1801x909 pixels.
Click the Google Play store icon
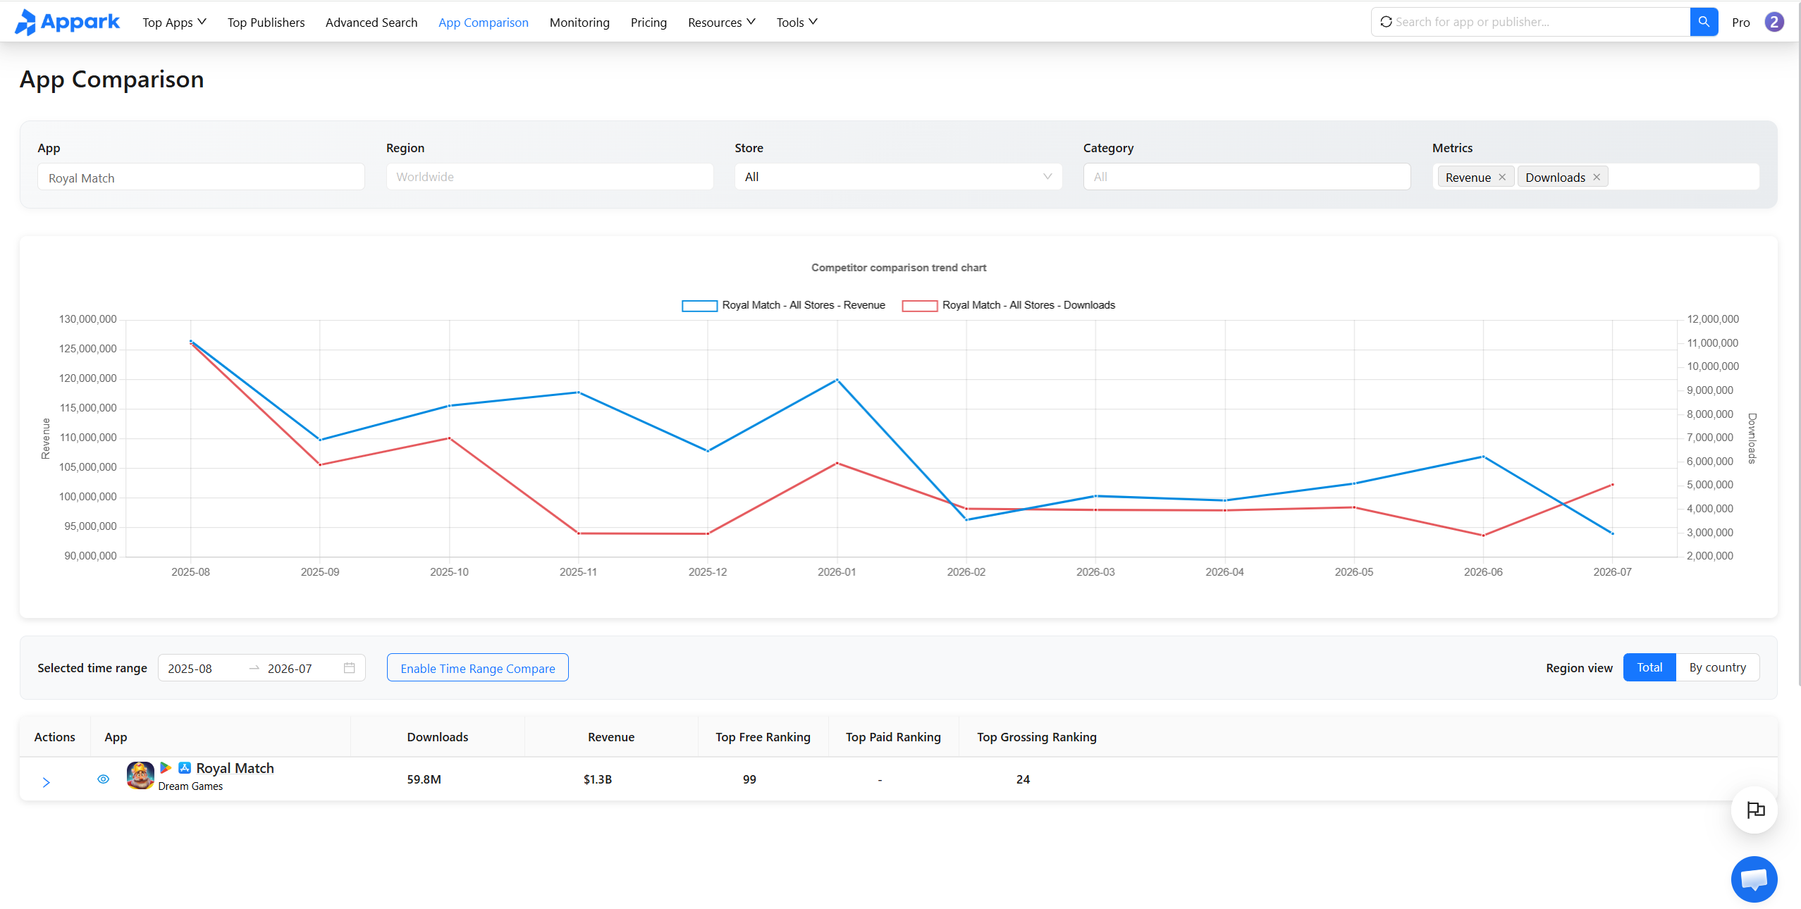click(166, 767)
